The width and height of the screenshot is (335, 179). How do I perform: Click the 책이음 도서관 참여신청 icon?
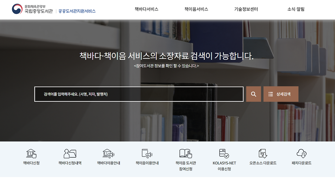(185, 153)
